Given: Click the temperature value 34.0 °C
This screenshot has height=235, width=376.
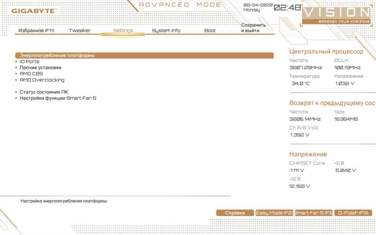Looking at the screenshot, I should tap(301, 84).
